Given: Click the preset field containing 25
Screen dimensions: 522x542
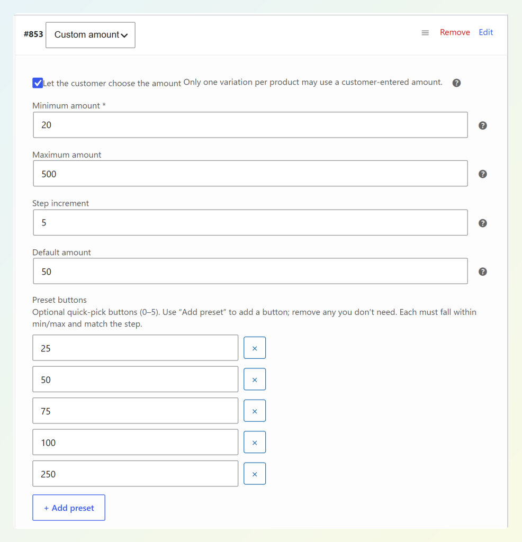Looking at the screenshot, I should coord(135,348).
